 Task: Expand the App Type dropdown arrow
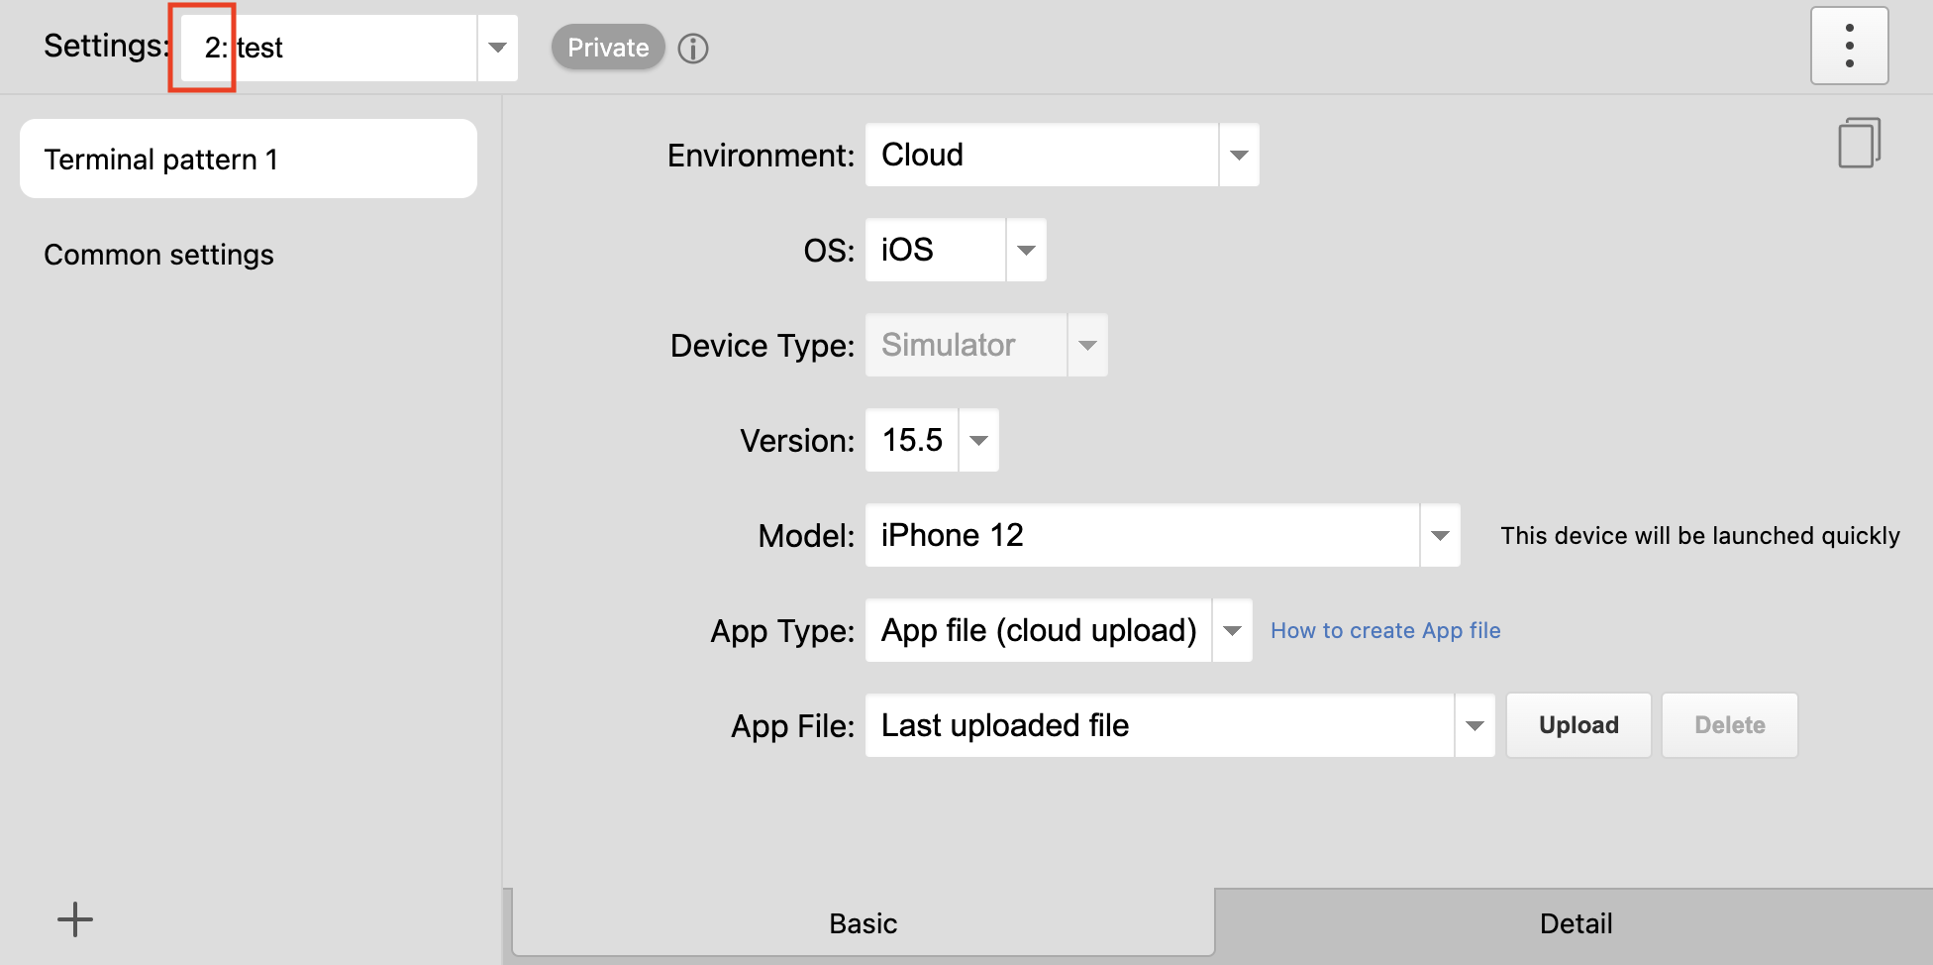[1232, 630]
